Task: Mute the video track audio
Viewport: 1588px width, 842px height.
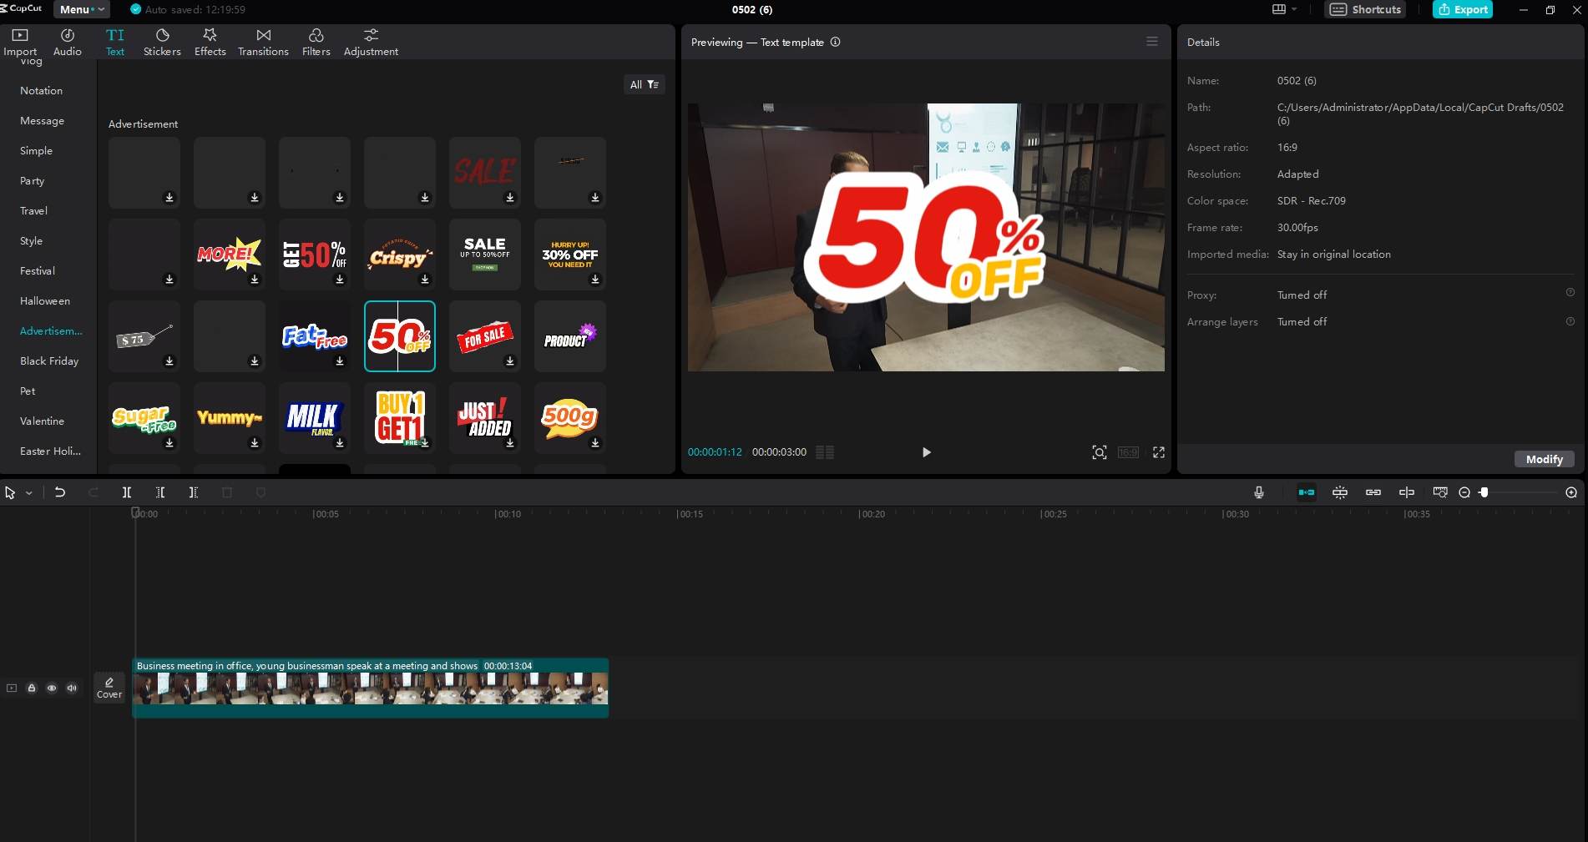Action: tap(72, 688)
